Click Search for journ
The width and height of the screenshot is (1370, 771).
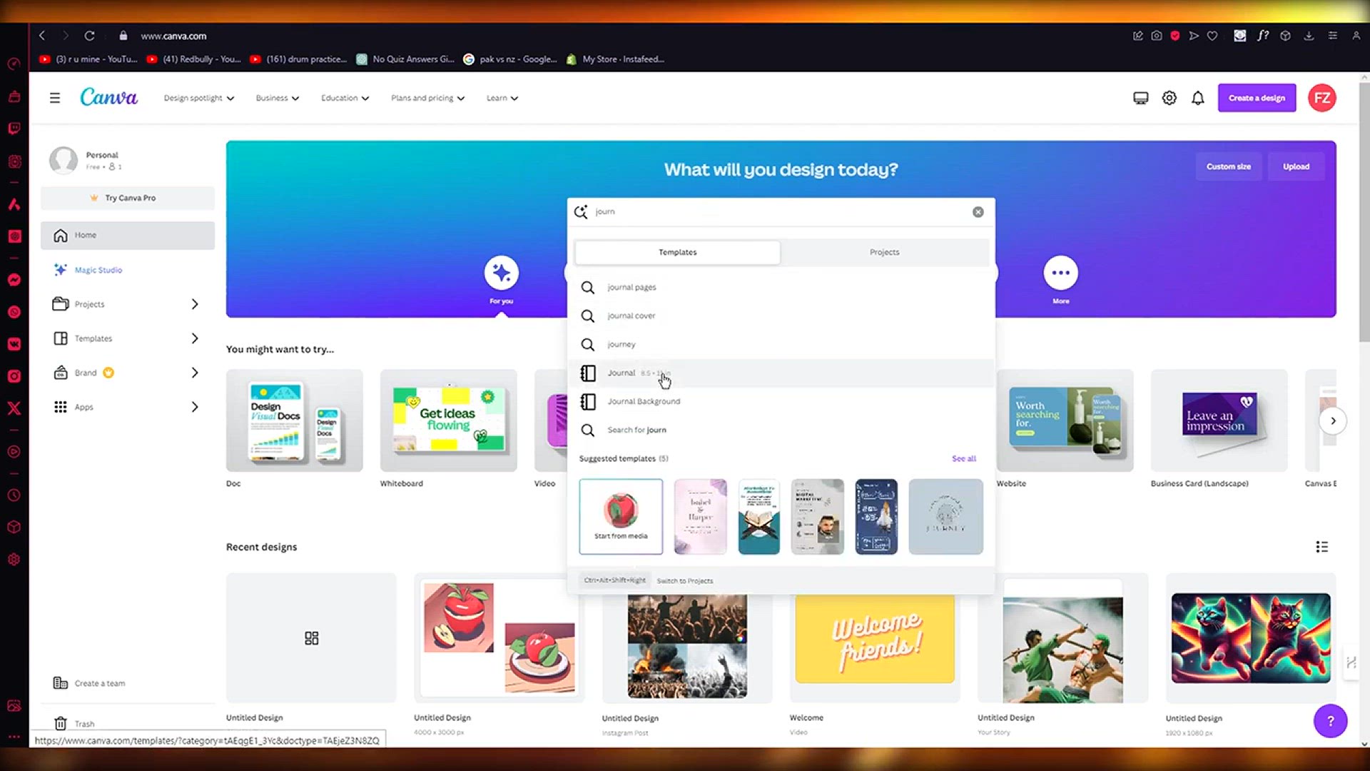781,430
